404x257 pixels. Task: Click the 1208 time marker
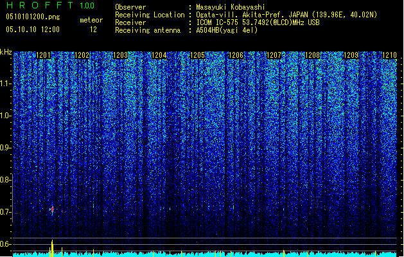[313, 55]
